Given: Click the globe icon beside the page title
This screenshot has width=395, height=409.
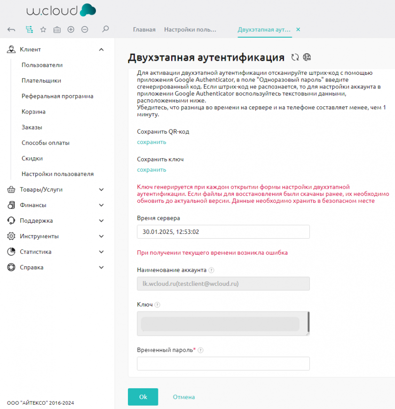Looking at the screenshot, I should coord(307,57).
